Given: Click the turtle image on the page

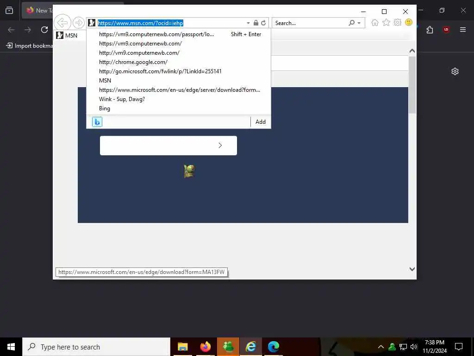Looking at the screenshot, I should [x=189, y=171].
